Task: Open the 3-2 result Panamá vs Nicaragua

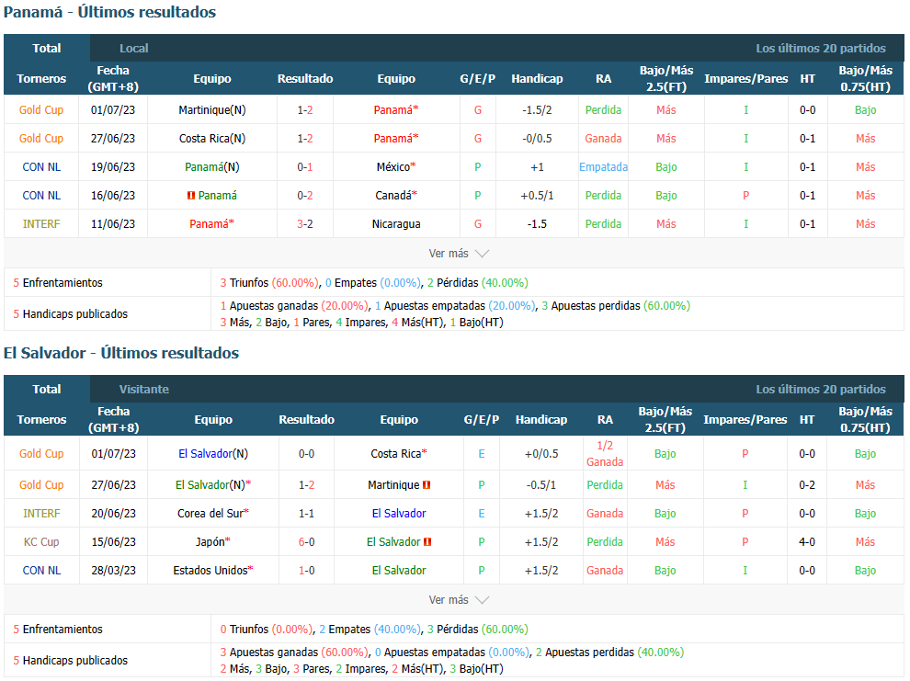Action: [305, 224]
